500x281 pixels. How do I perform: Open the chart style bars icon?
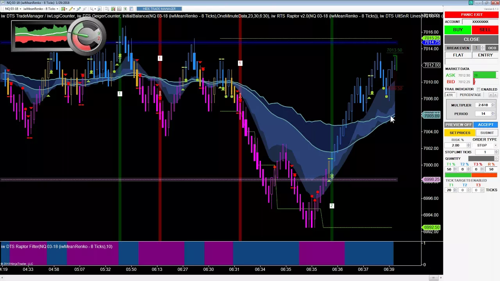[x=63, y=9]
